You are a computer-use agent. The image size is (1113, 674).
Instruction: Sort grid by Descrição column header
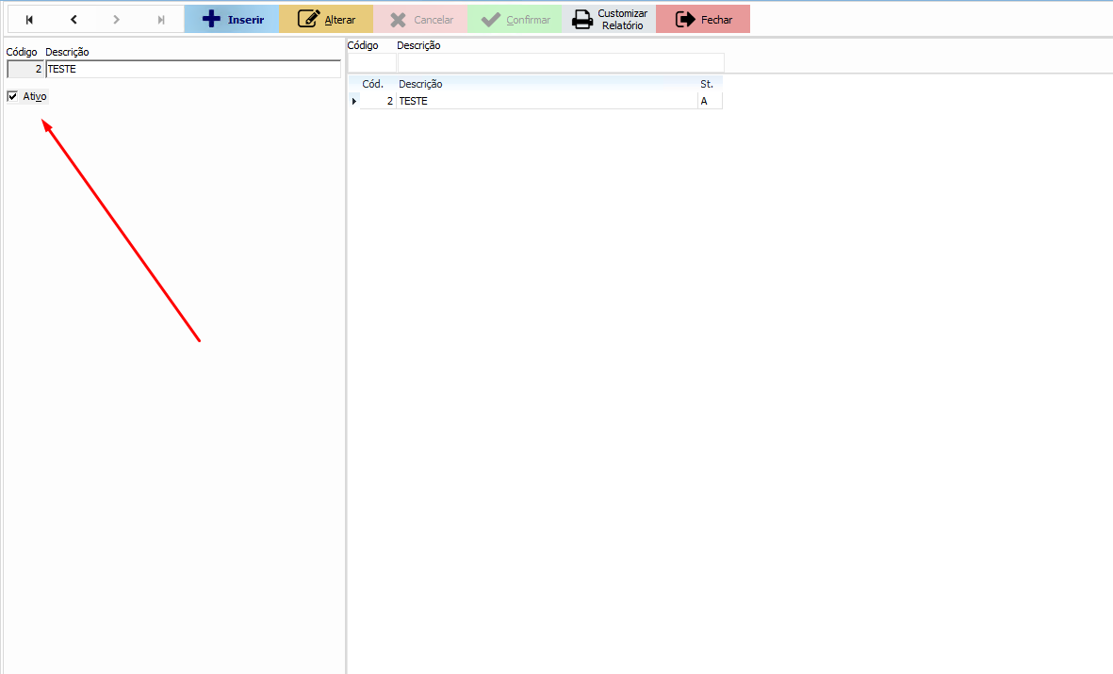coord(545,84)
